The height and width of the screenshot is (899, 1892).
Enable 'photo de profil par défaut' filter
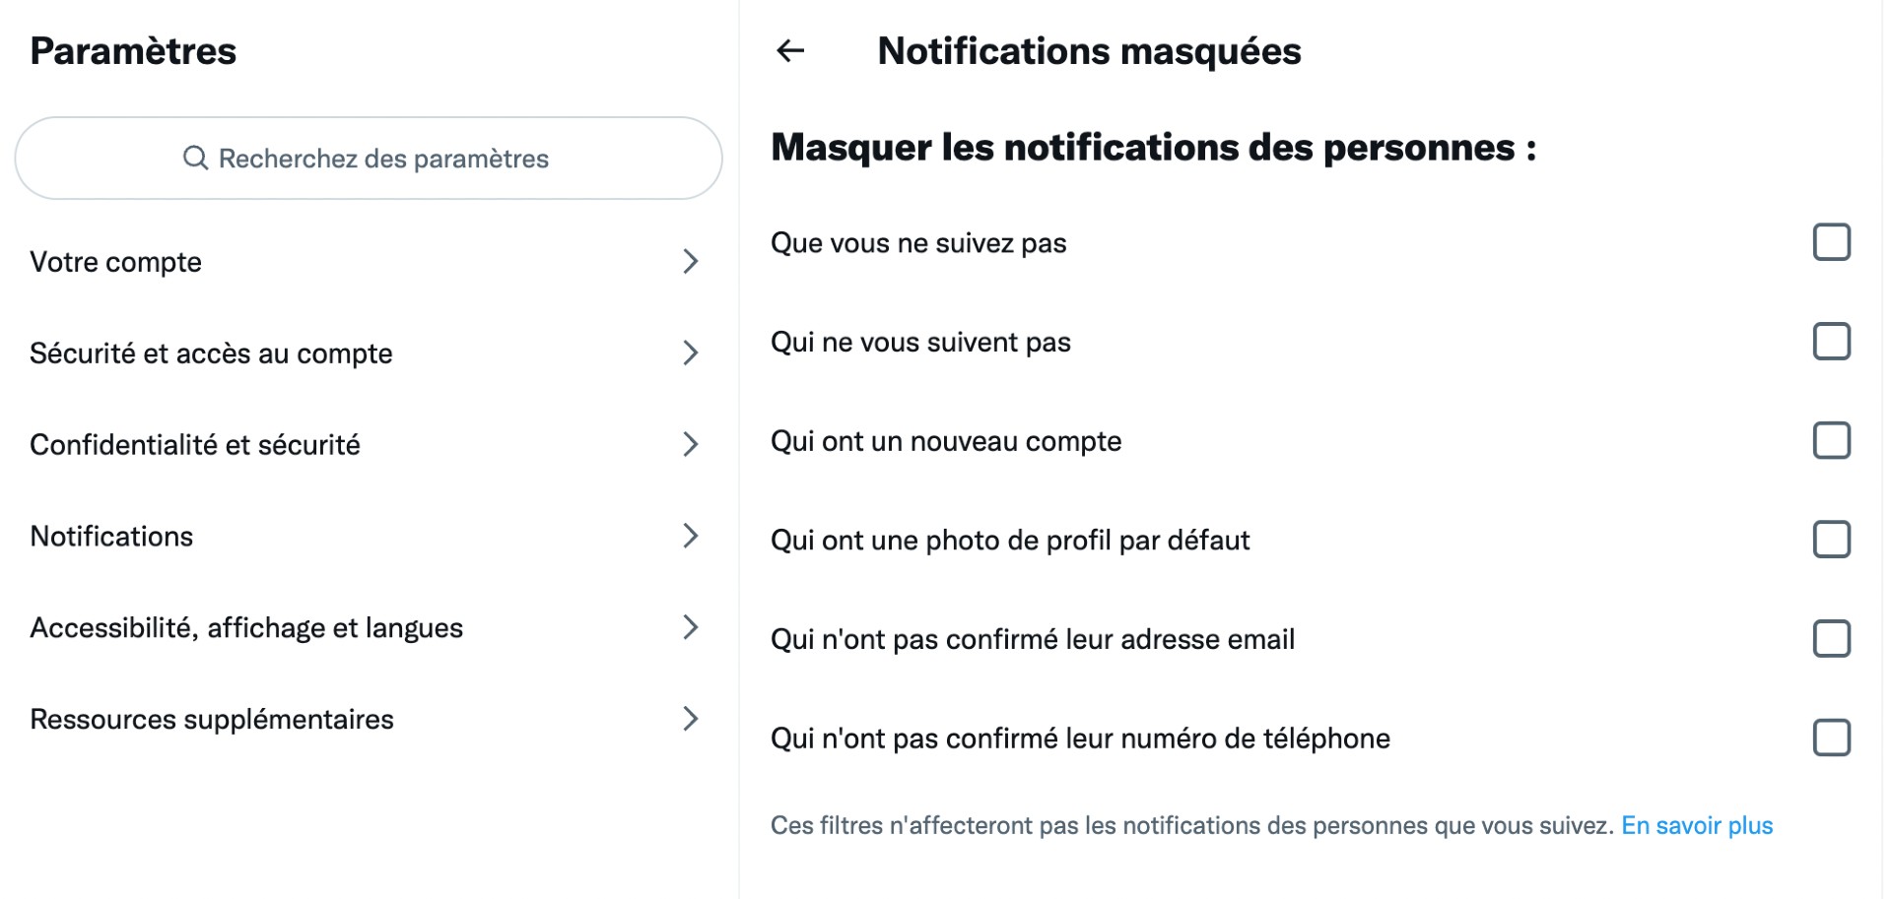coord(1832,540)
